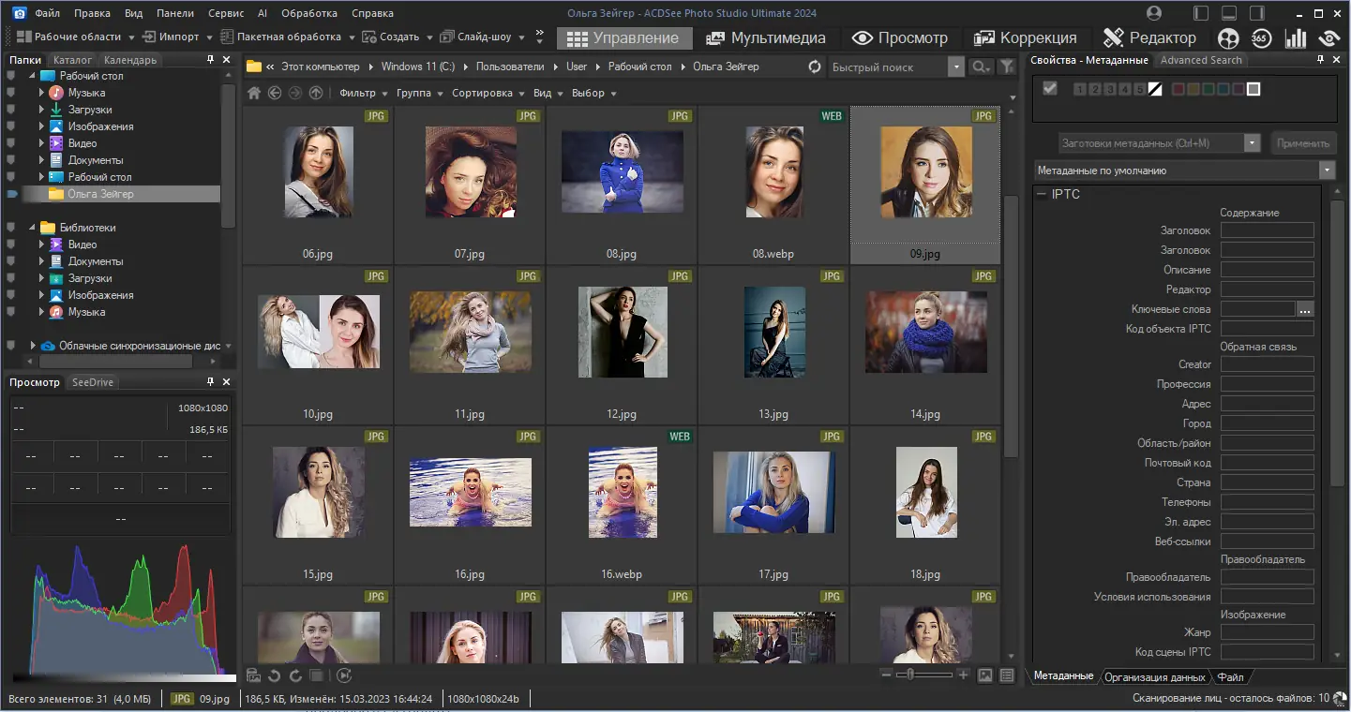Select the 13.jpg thumbnail
This screenshot has width=1351, height=712.
point(773,333)
